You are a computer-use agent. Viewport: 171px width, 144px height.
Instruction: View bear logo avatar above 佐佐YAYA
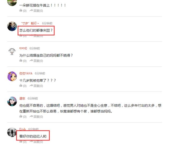click(12, 51)
